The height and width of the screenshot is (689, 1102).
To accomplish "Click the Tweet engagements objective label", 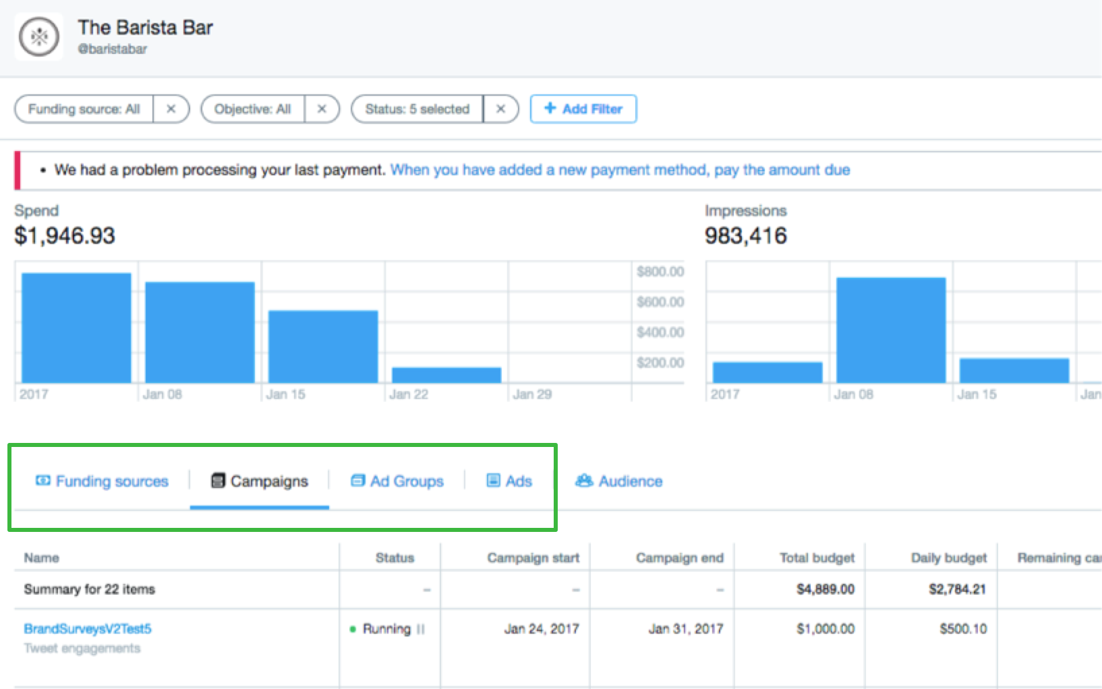I will [x=82, y=649].
